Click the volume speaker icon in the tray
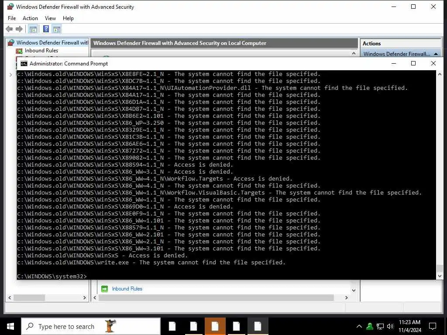The width and height of the screenshot is (447, 335). pyautogui.click(x=390, y=326)
